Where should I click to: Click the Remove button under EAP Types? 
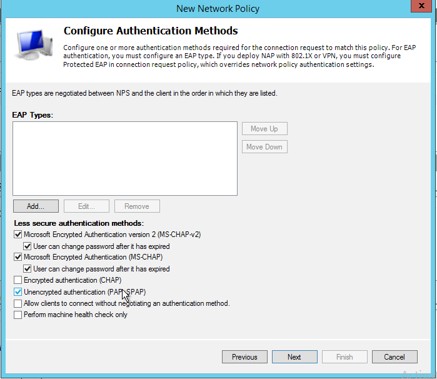(x=136, y=206)
